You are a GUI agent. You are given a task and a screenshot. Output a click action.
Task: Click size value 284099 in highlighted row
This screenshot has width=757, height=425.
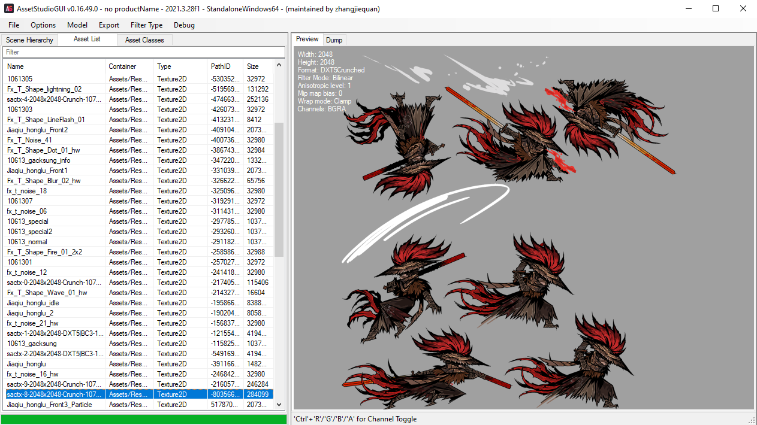(258, 394)
